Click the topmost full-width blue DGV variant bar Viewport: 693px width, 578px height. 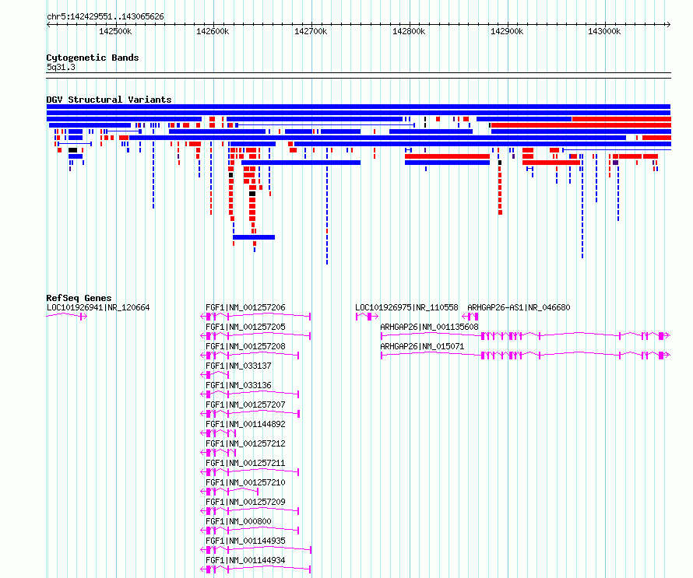[358, 107]
